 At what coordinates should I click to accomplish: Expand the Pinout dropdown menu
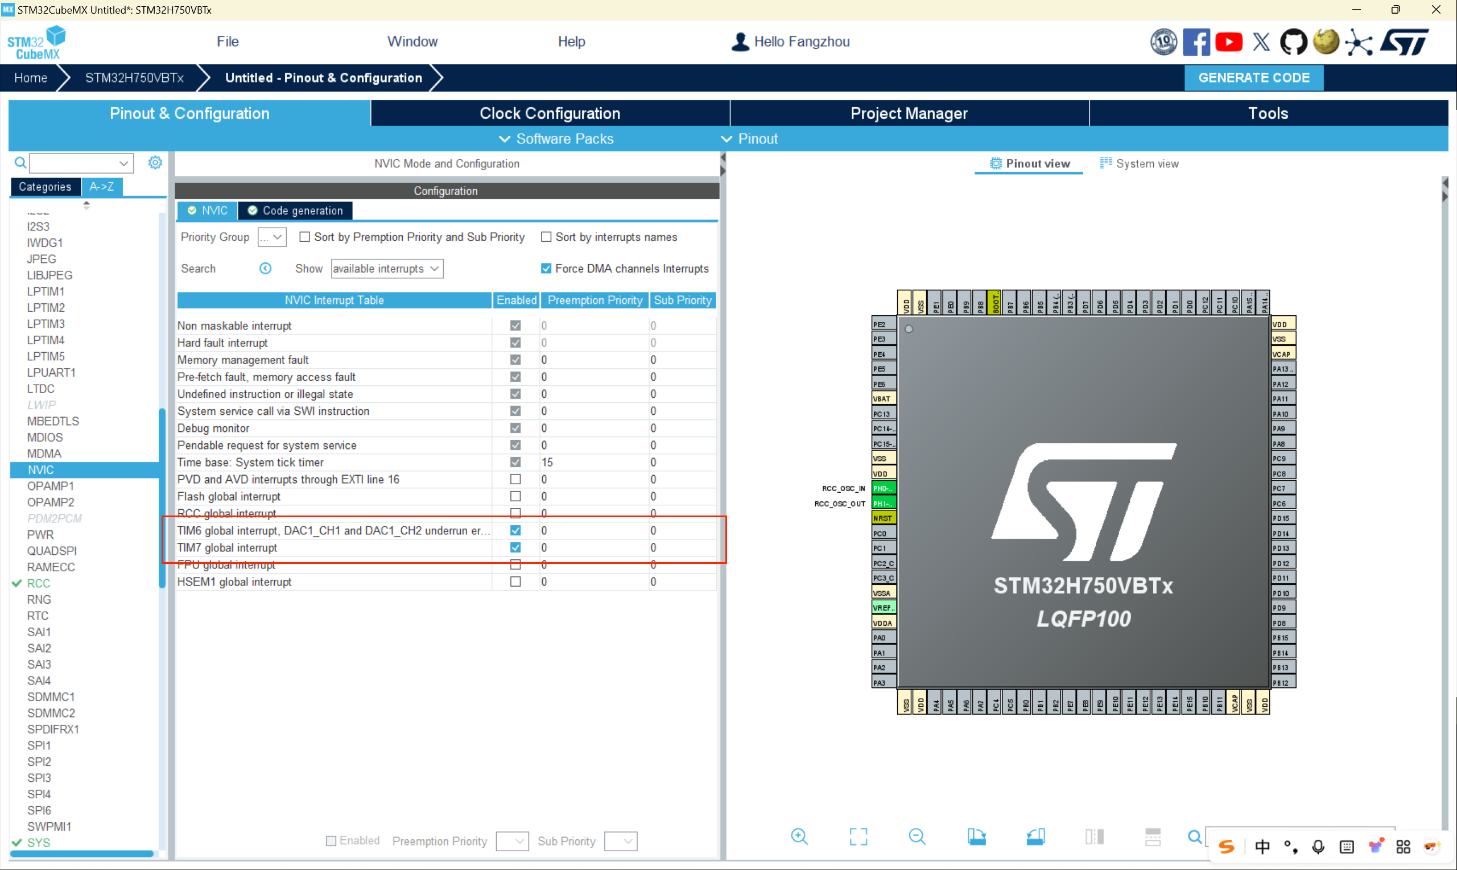(749, 139)
